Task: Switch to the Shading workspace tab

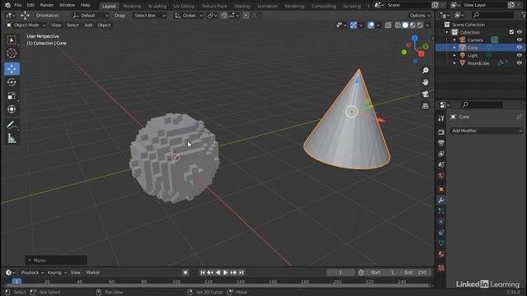Action: (x=242, y=6)
